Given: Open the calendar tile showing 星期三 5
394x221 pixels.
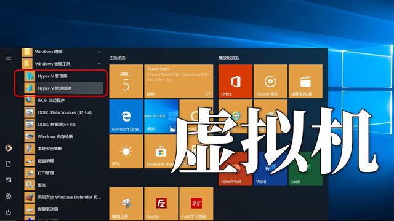Looking at the screenshot, I should [x=126, y=82].
